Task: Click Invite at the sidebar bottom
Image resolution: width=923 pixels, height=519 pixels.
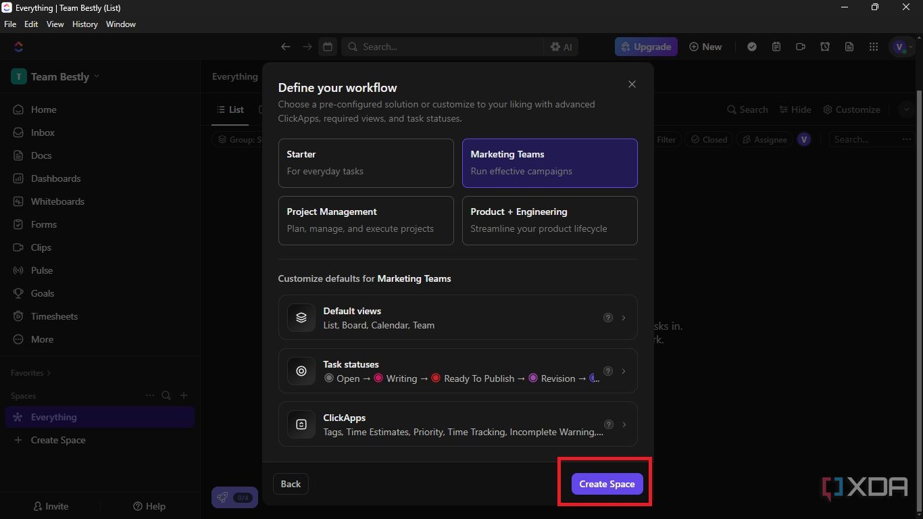Action: click(x=51, y=506)
